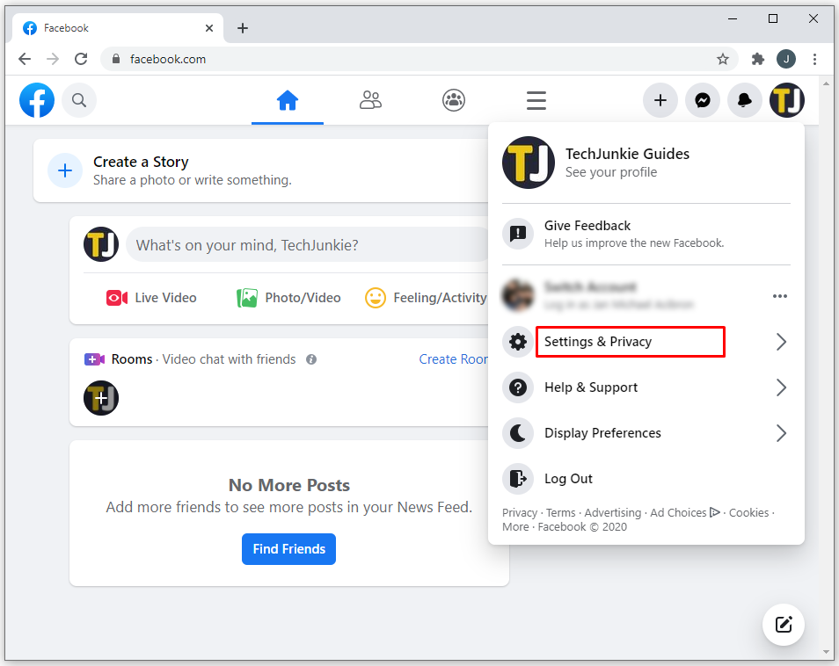839x666 pixels.
Task: Open the notifications bell icon
Action: pos(745,100)
